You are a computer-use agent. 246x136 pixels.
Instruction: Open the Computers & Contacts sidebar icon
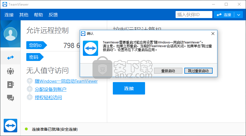10,85
